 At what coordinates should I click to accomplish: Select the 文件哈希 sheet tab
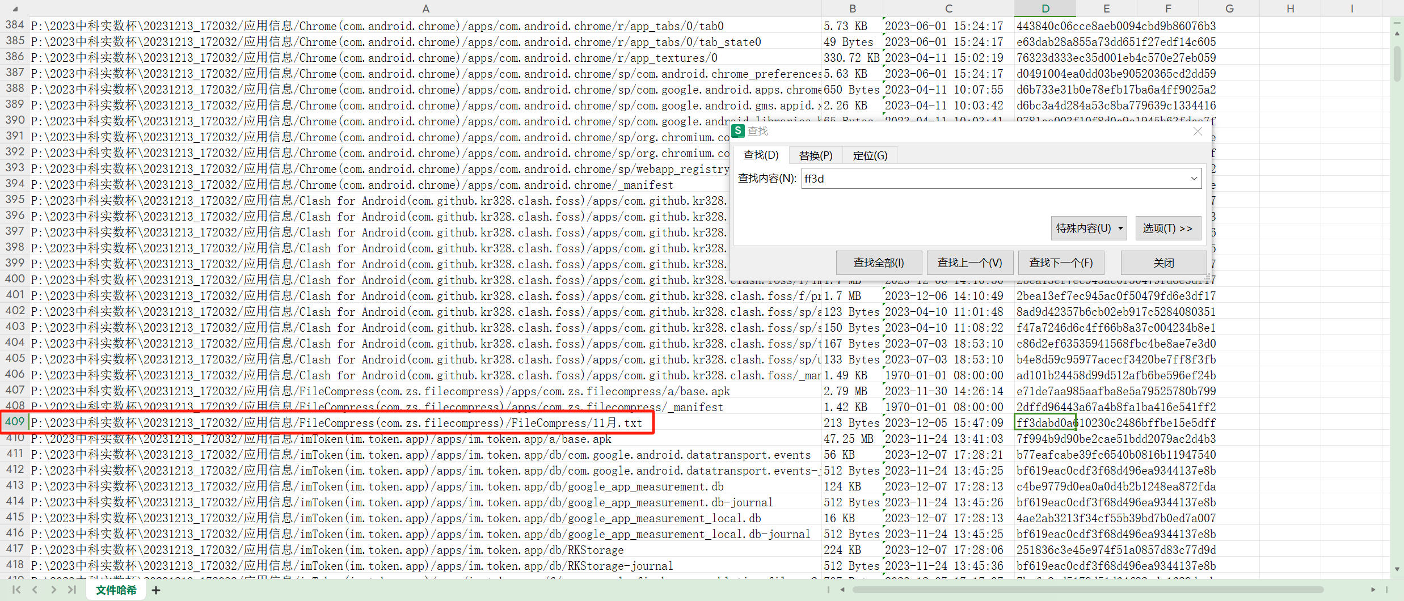point(116,590)
